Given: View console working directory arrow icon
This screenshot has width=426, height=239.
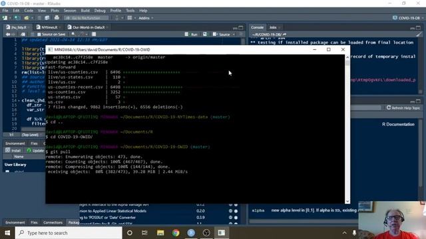Looking at the screenshot, I should tap(284, 35).
